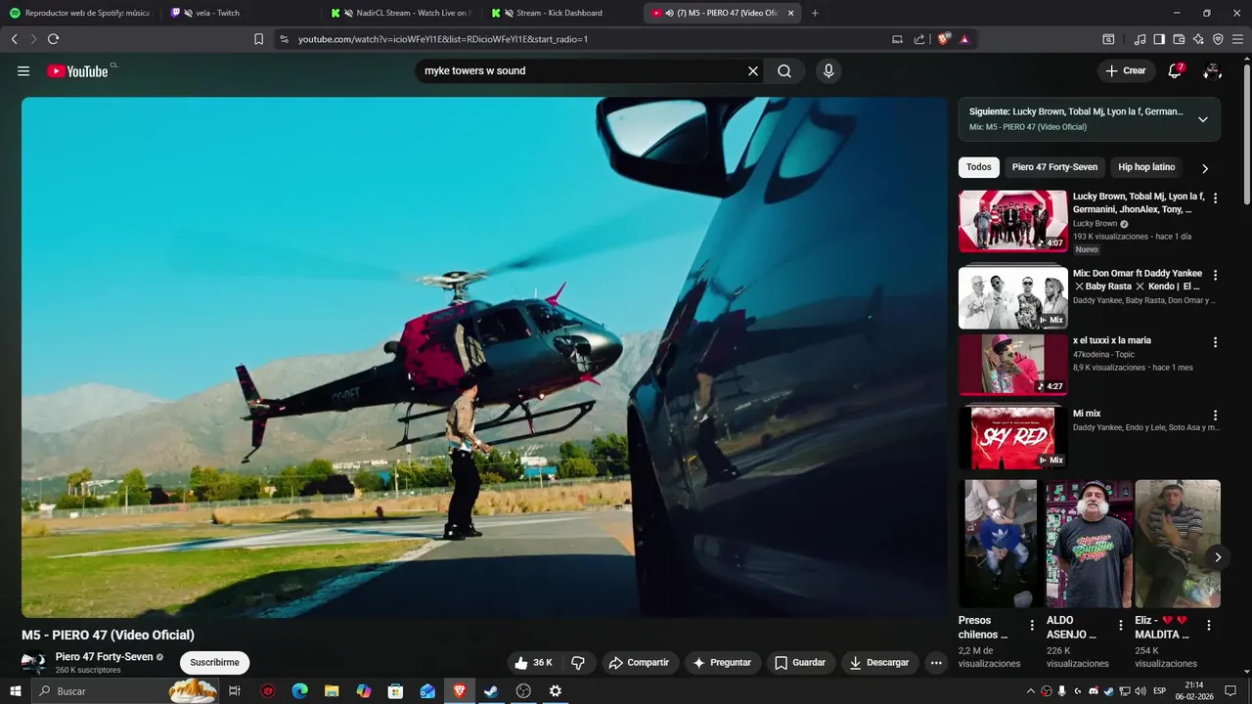The image size is (1252, 704).
Task: Share this page from address bar
Action: 919,39
